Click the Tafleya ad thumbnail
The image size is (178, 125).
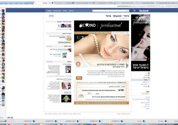68,69
